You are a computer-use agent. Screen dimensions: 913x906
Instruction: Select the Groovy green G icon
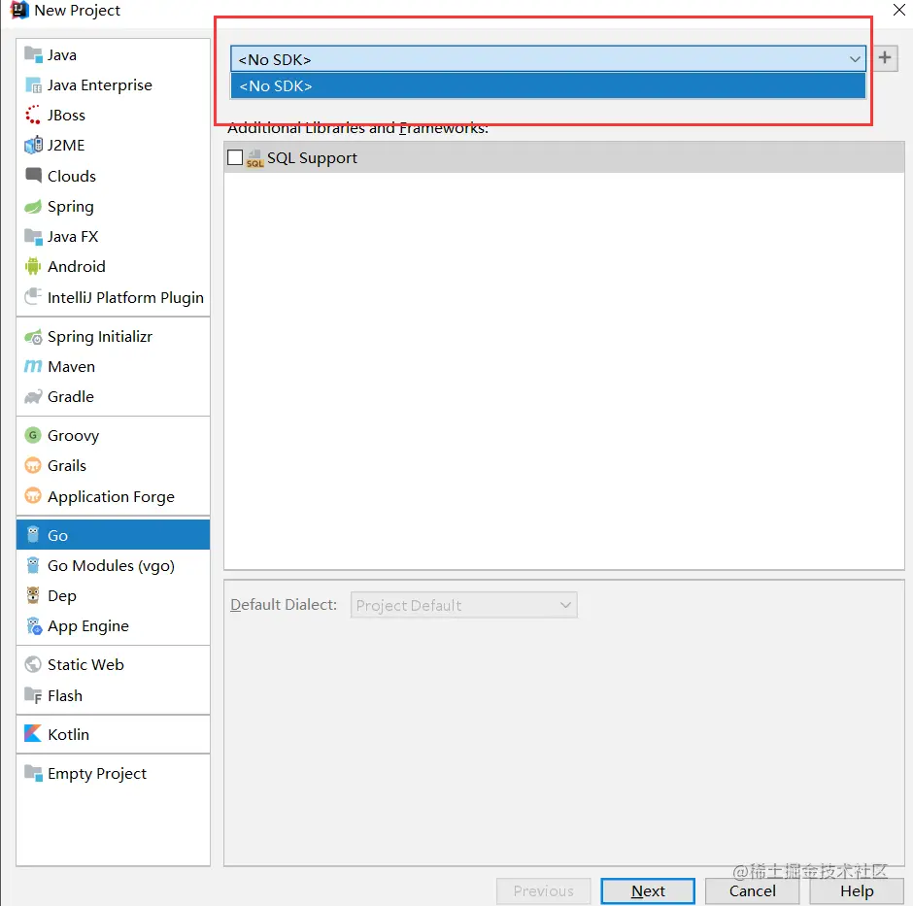click(x=33, y=435)
